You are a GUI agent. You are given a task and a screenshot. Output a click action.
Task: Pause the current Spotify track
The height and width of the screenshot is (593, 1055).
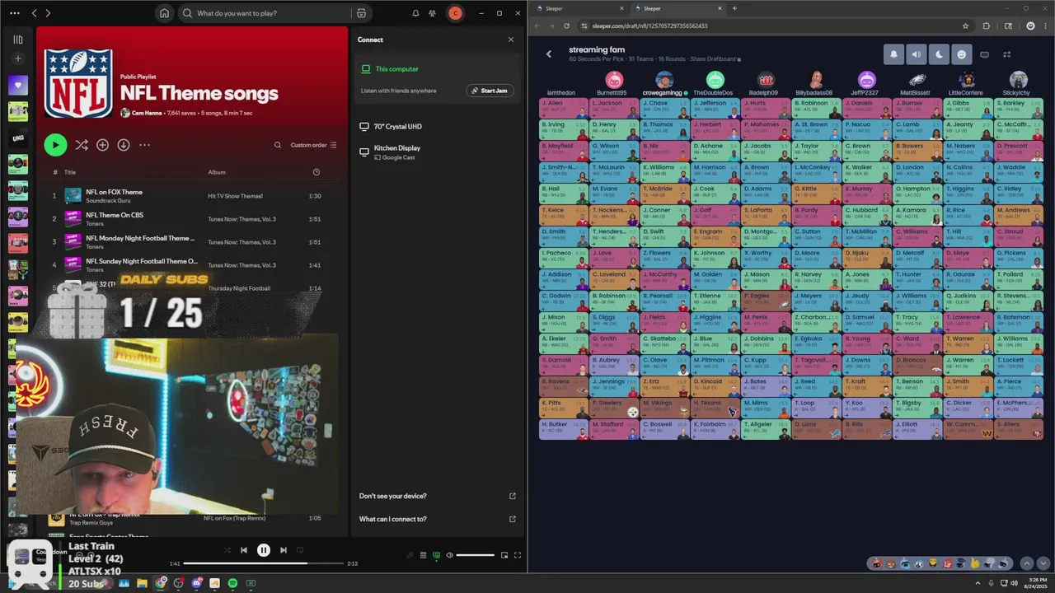pos(263,550)
